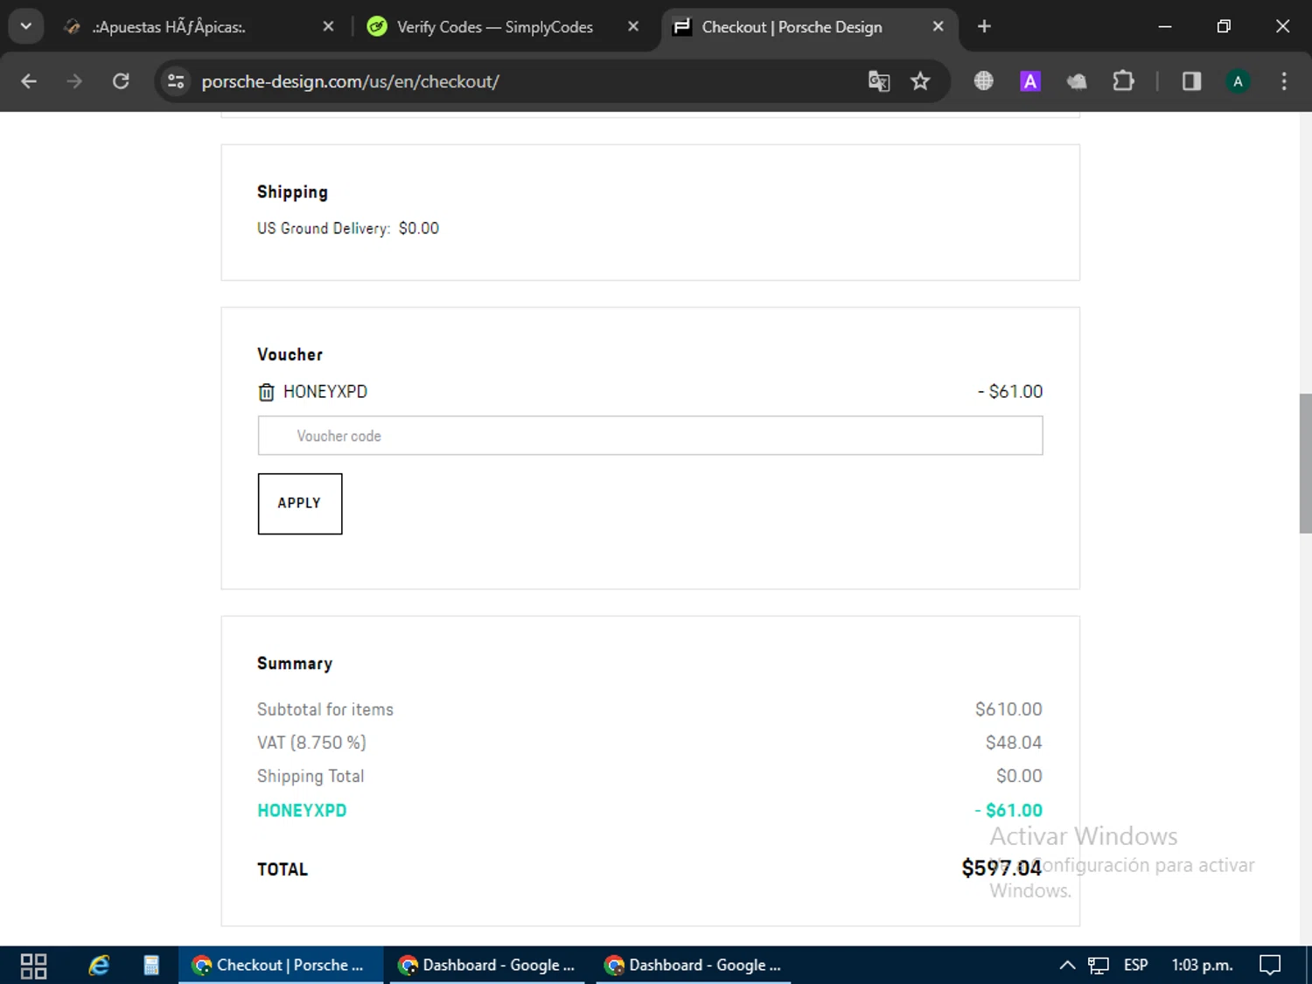
Task: Click the TOTAL $597.04 amount
Action: (1001, 869)
